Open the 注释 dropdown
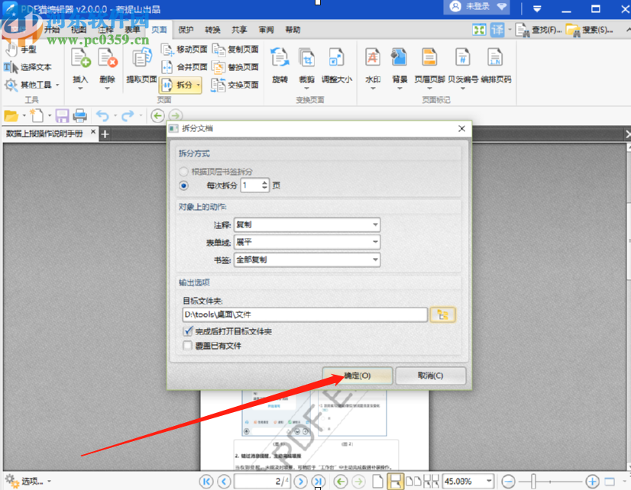Image resolution: width=631 pixels, height=490 pixels. pyautogui.click(x=307, y=224)
